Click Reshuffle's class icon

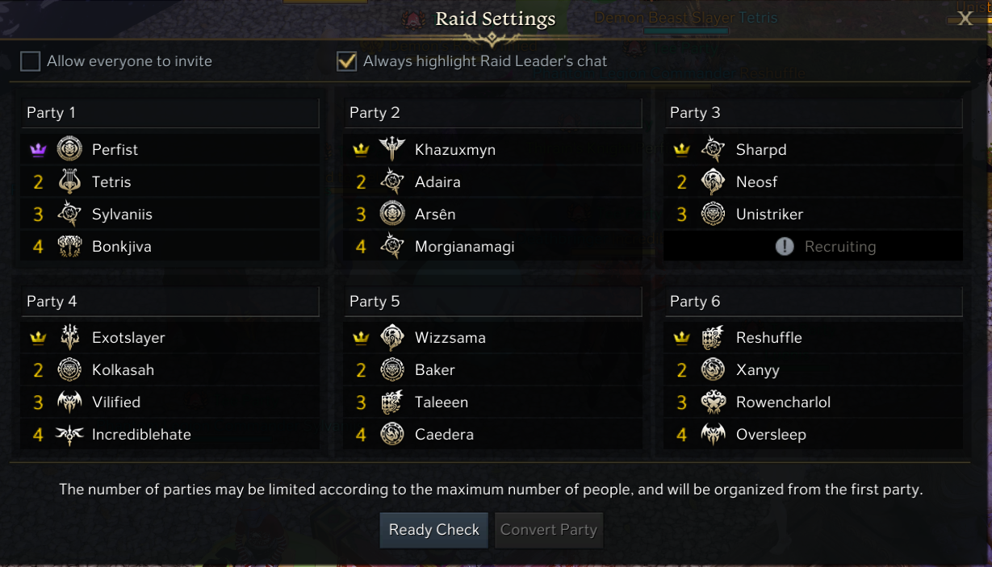(714, 337)
